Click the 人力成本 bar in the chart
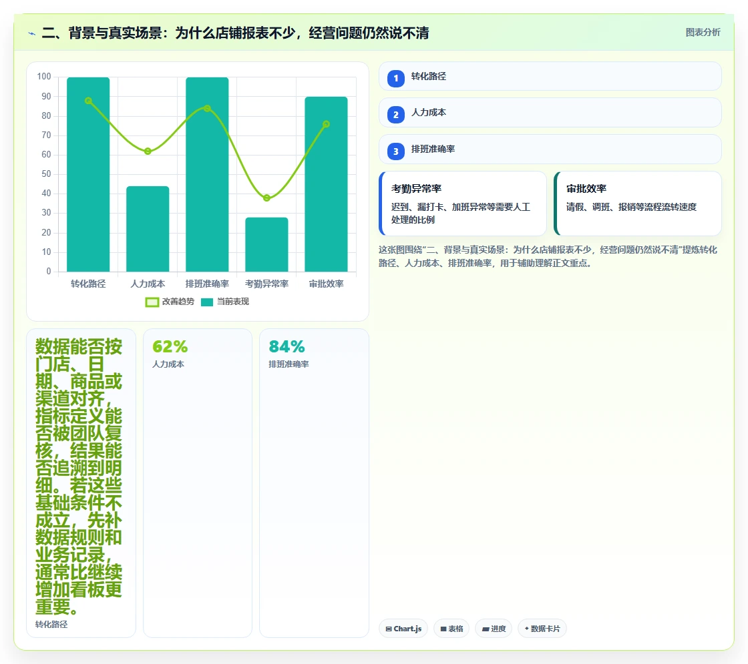 148,229
